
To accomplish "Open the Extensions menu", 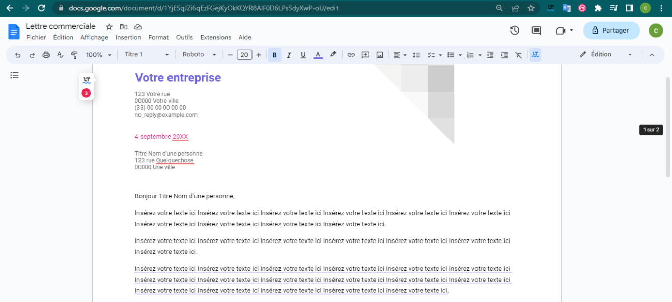I will [215, 37].
